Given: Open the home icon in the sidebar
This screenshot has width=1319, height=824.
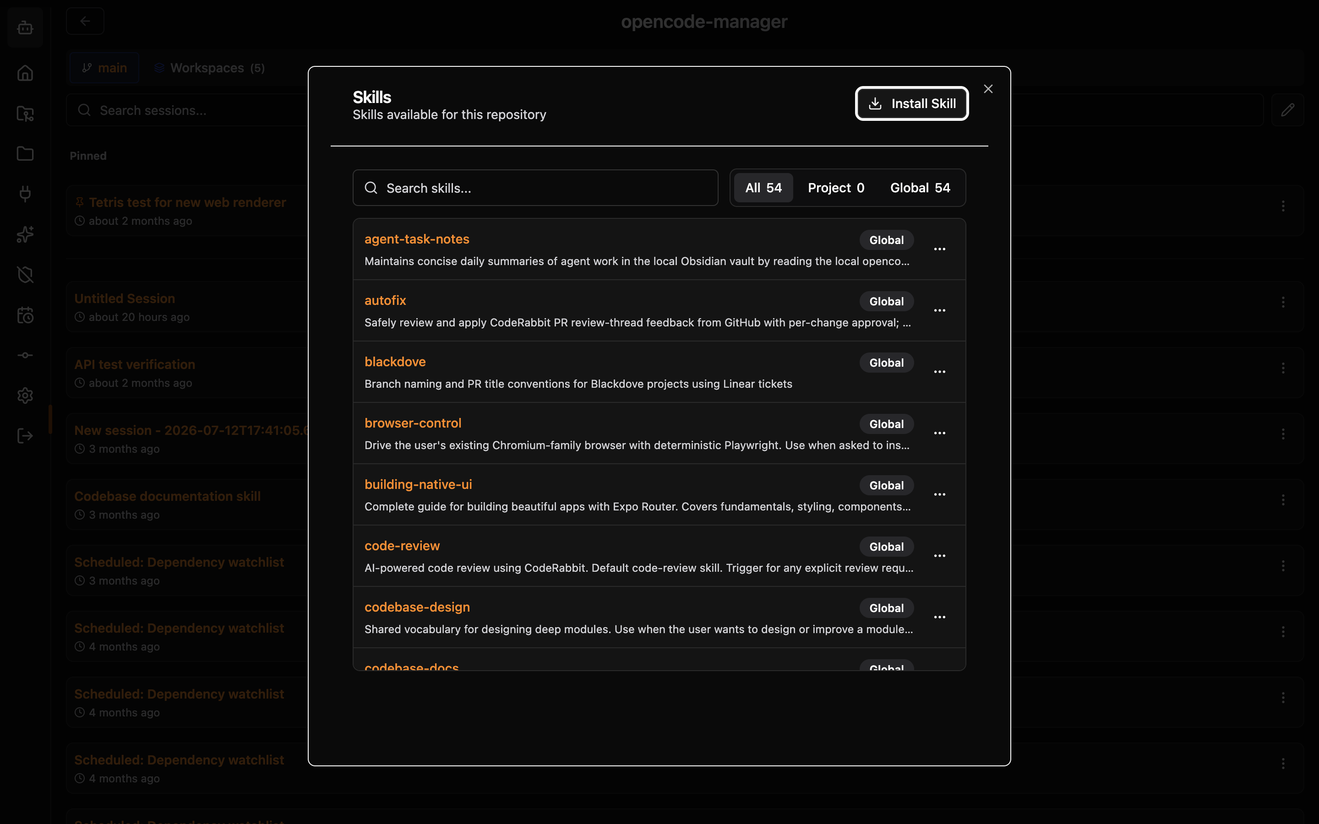Looking at the screenshot, I should coord(25,73).
